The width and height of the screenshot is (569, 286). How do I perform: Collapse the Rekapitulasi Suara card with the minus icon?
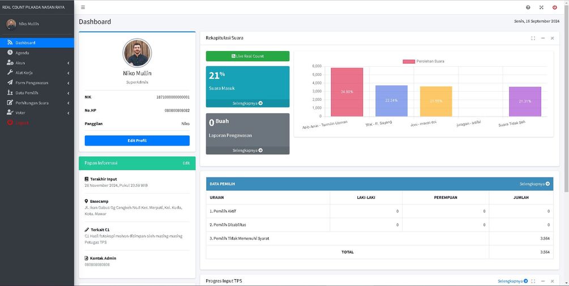click(543, 38)
